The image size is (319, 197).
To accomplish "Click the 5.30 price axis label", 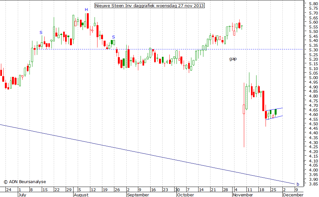I will tap(313, 50).
